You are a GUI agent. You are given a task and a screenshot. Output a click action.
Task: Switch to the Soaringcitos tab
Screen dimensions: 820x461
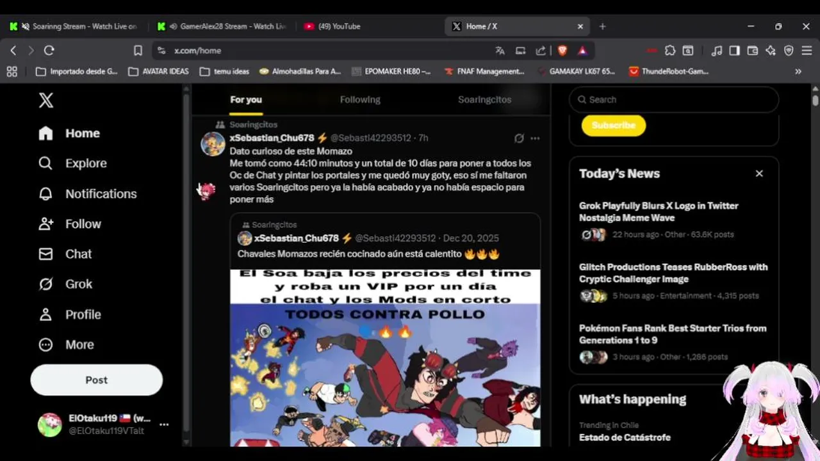coord(484,99)
